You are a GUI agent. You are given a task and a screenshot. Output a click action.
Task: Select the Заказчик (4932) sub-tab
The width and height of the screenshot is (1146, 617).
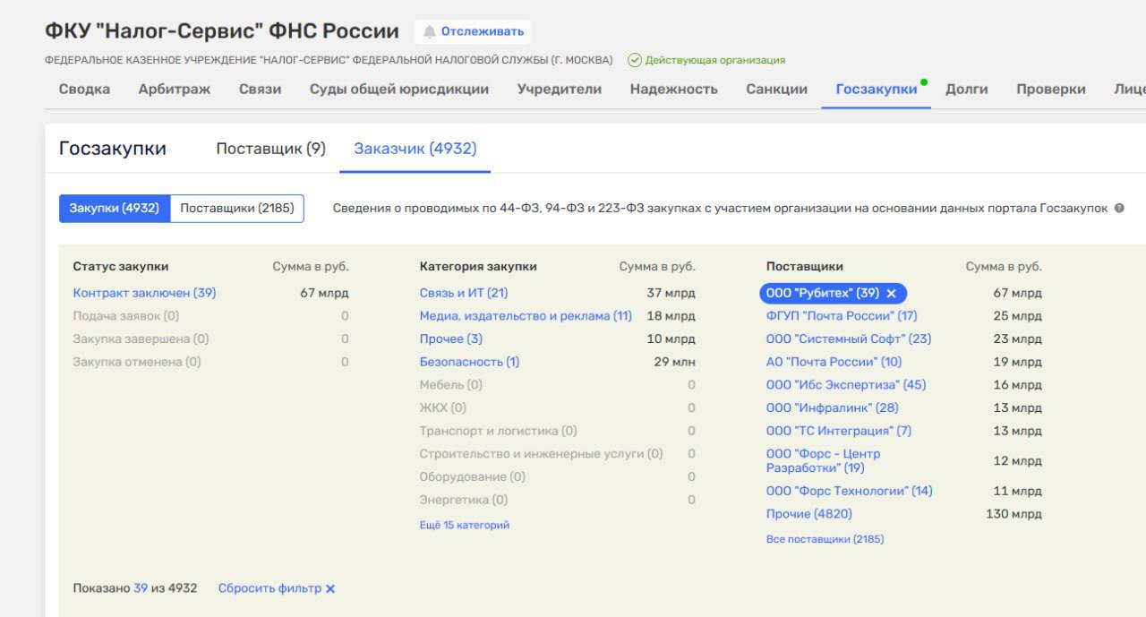pyautogui.click(x=415, y=149)
